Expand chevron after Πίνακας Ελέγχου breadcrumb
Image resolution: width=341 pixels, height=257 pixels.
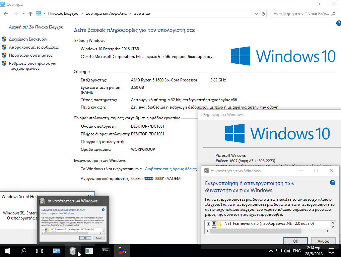click(x=82, y=13)
